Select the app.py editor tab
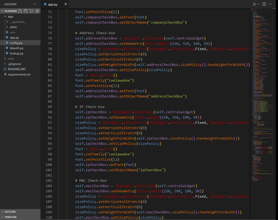The image size is (278, 220). pos(53,4)
